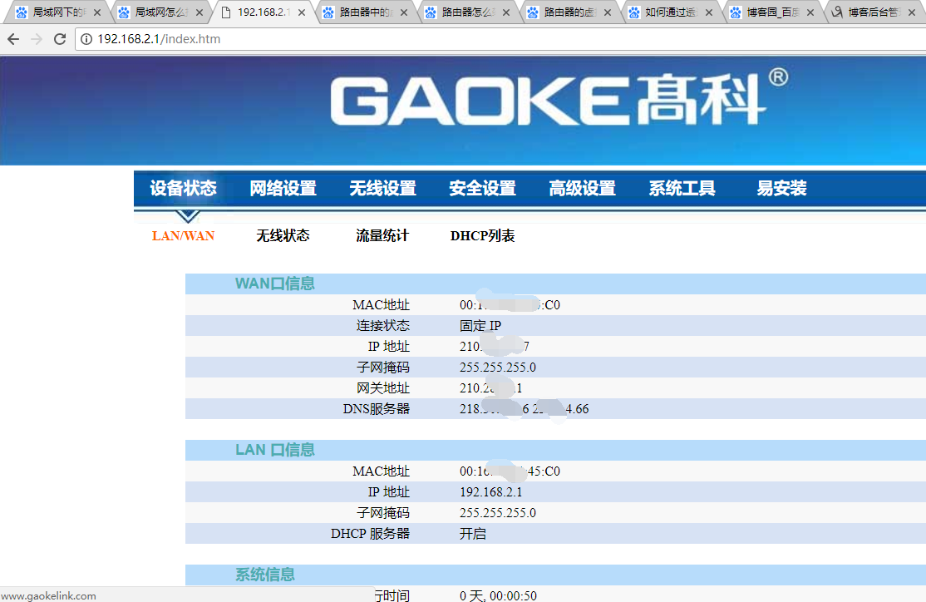Click the LAN IP value 192.168.2.1
926x602 pixels.
click(x=490, y=492)
